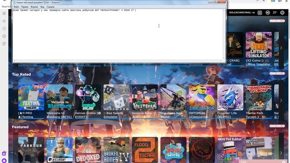Click the Robux balance 27
Screen dimensions: 290x163
(x=275, y=13)
